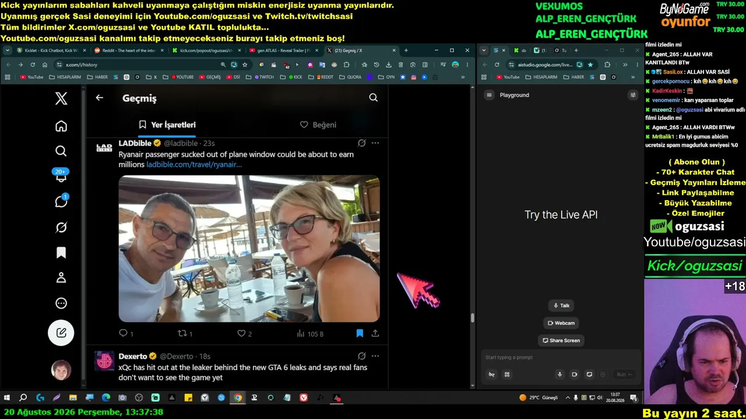Open more options for the Dexerto post
The image size is (746, 419).
tap(375, 356)
